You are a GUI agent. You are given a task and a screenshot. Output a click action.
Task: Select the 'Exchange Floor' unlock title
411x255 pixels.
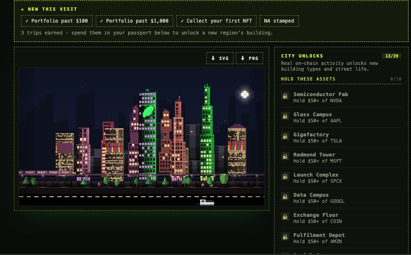316,215
